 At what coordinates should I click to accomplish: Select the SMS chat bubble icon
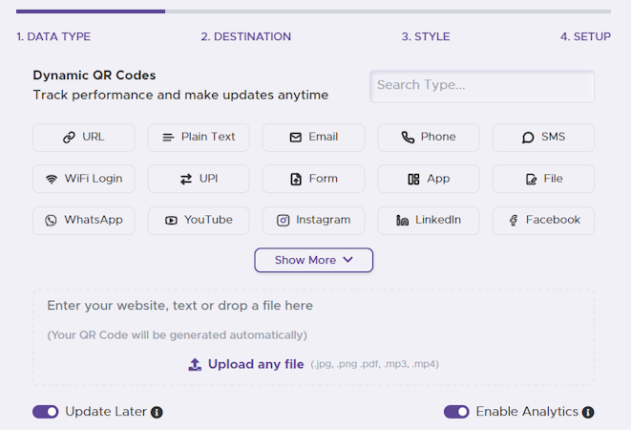tap(528, 138)
